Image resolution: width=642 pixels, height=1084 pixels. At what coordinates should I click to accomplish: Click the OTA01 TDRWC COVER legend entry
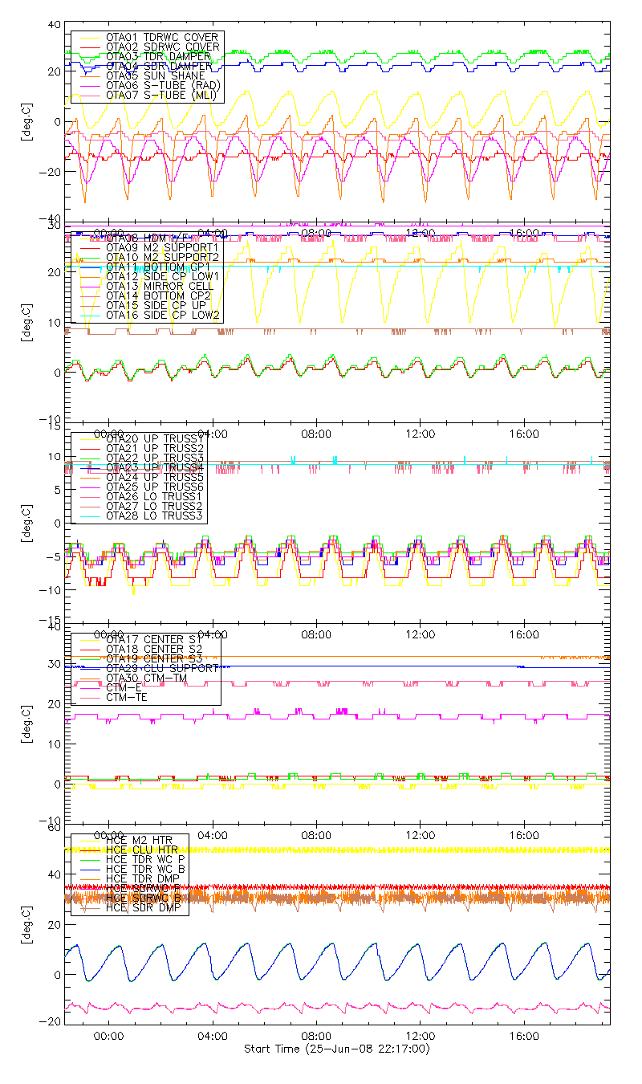[161, 38]
